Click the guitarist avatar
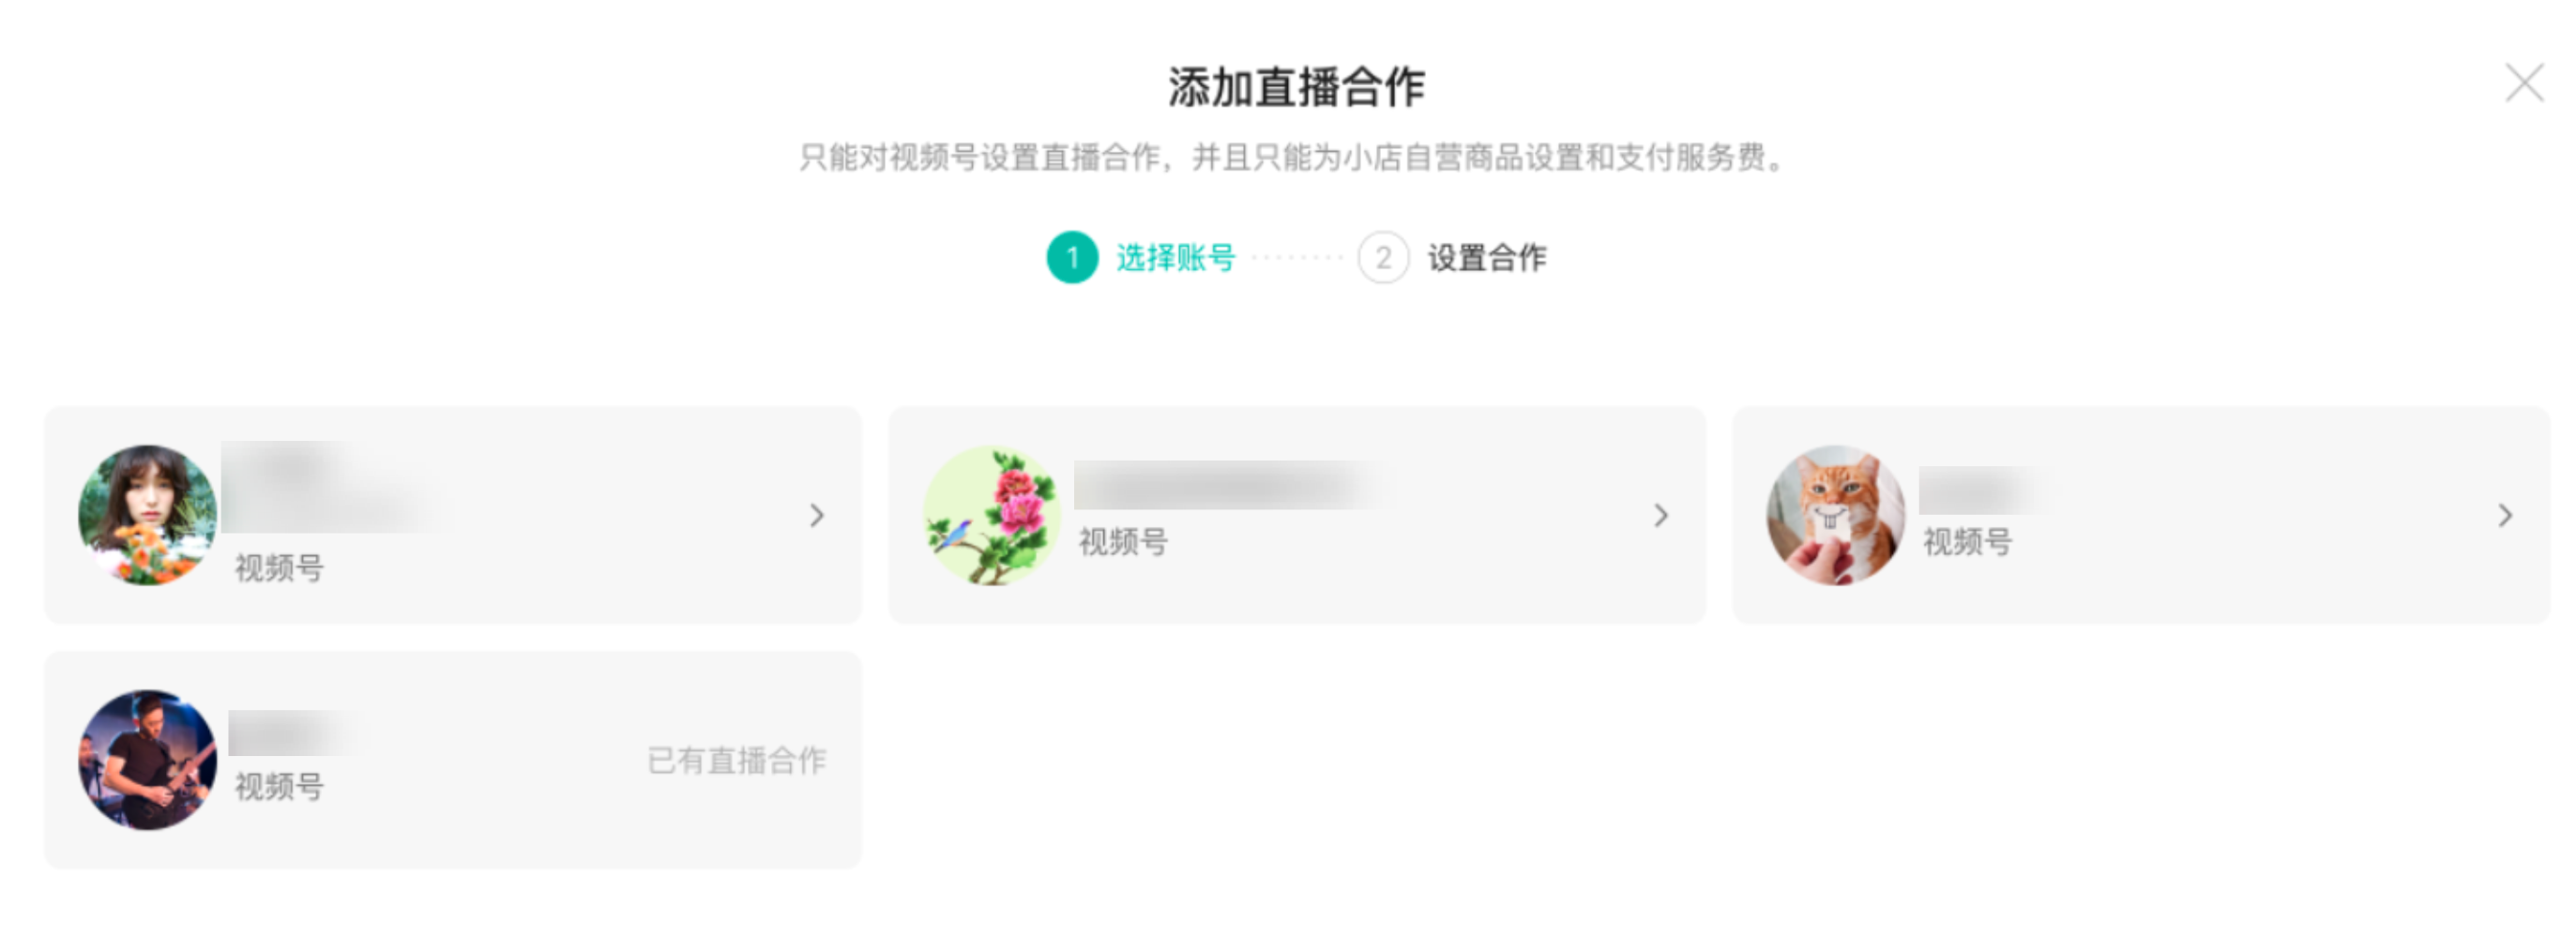 [x=148, y=760]
